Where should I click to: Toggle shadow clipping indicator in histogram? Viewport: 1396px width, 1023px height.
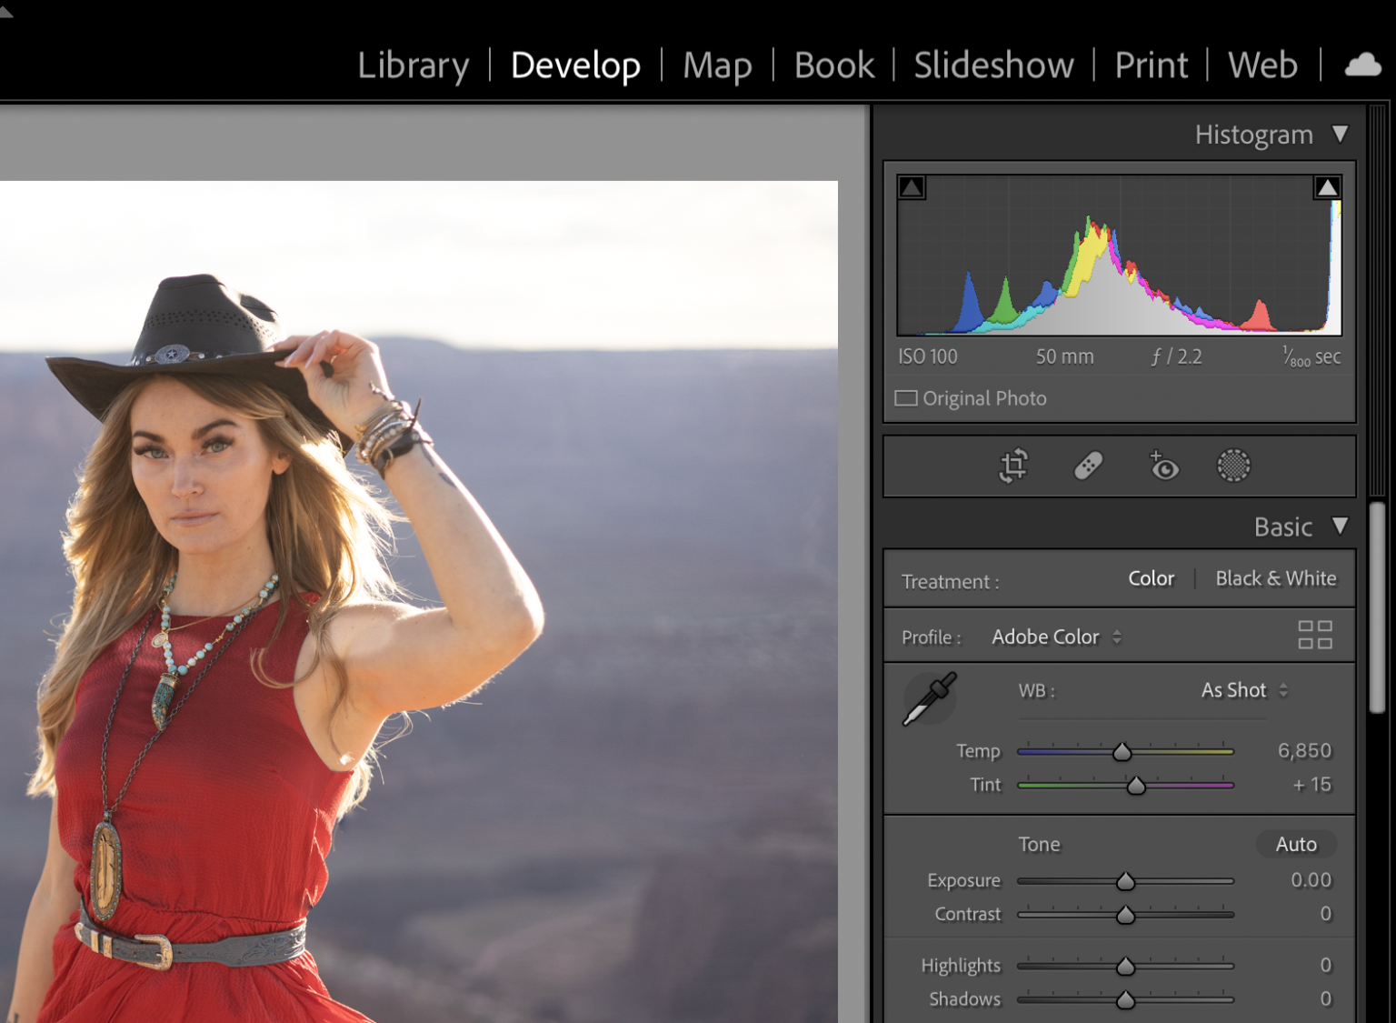point(912,187)
